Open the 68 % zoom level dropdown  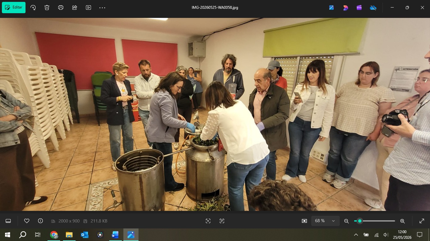[x=325, y=221]
